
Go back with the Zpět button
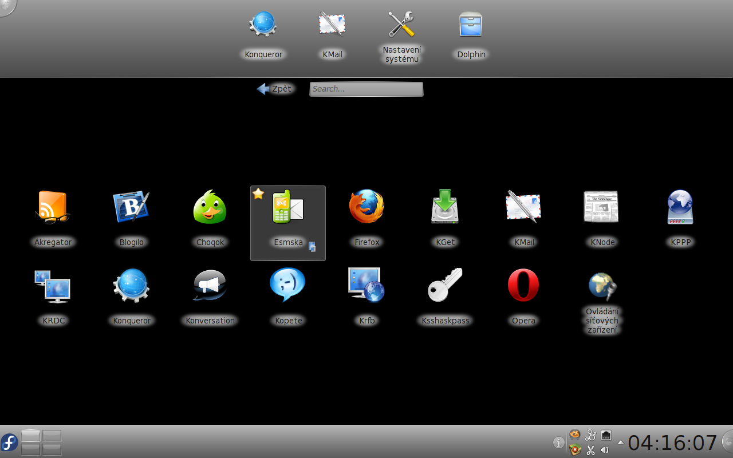[275, 89]
